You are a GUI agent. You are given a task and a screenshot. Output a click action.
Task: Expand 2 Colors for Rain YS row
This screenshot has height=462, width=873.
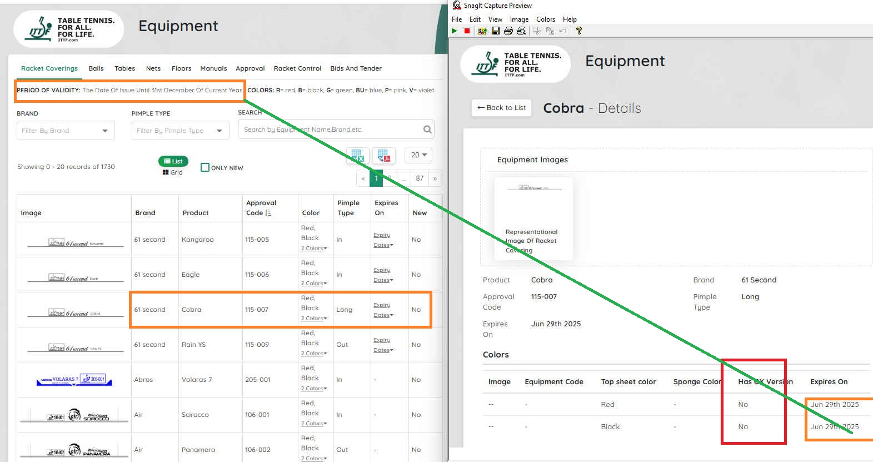coord(313,354)
